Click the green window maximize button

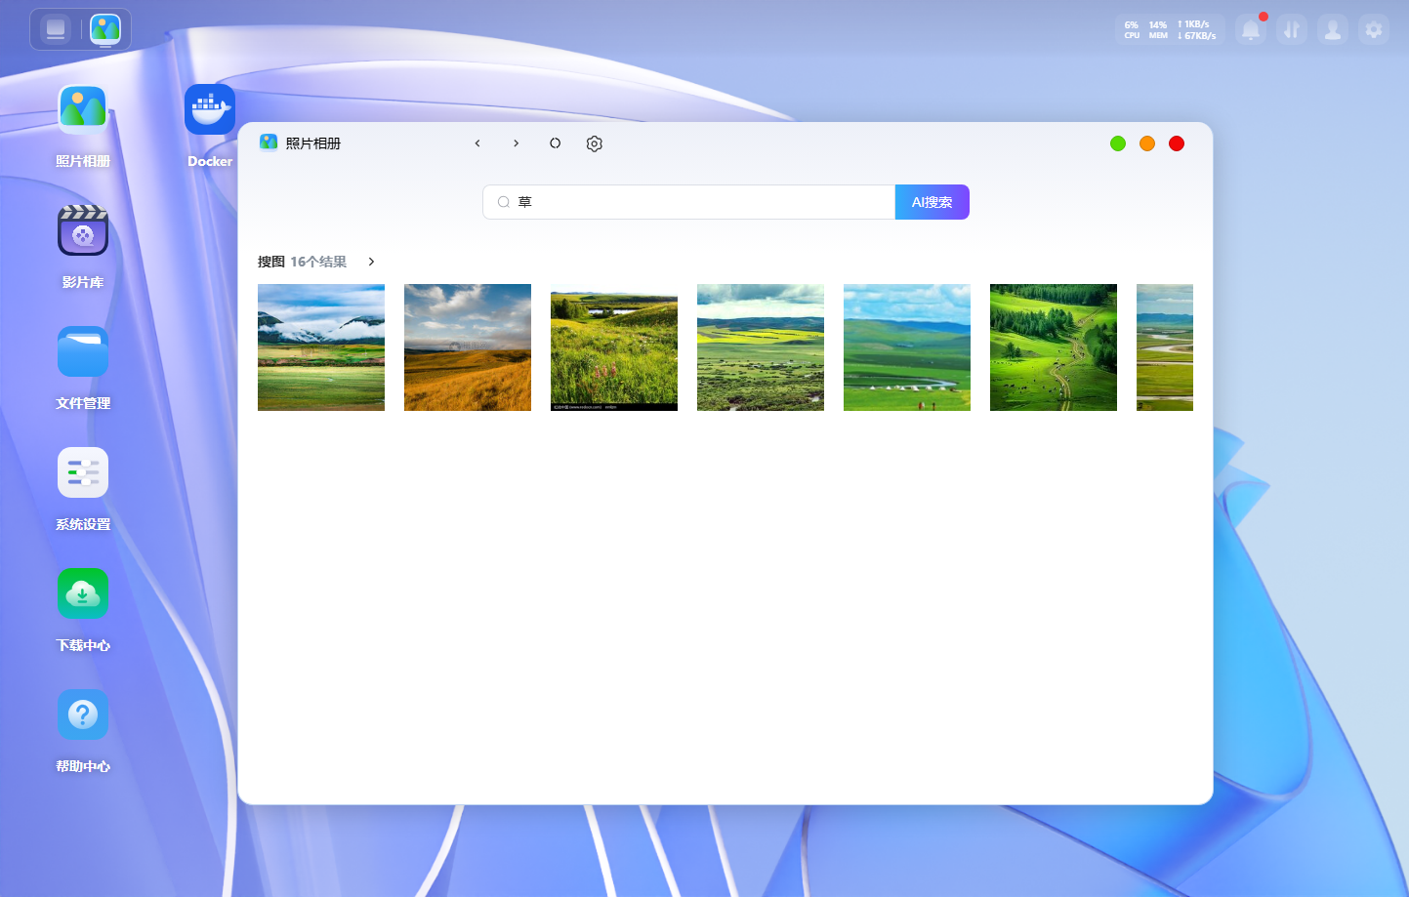coord(1118,143)
